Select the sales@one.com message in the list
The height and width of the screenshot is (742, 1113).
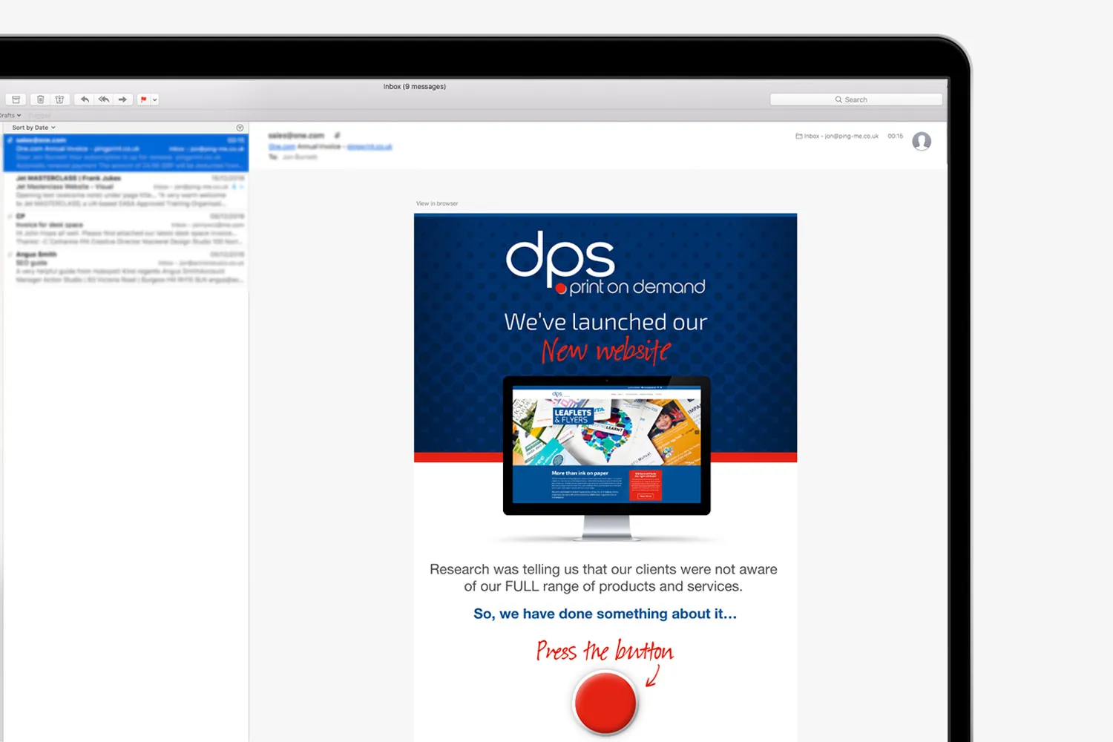pos(126,153)
